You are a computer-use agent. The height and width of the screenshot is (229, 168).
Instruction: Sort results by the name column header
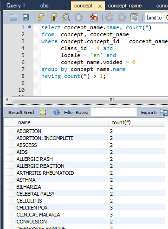click(x=62, y=122)
